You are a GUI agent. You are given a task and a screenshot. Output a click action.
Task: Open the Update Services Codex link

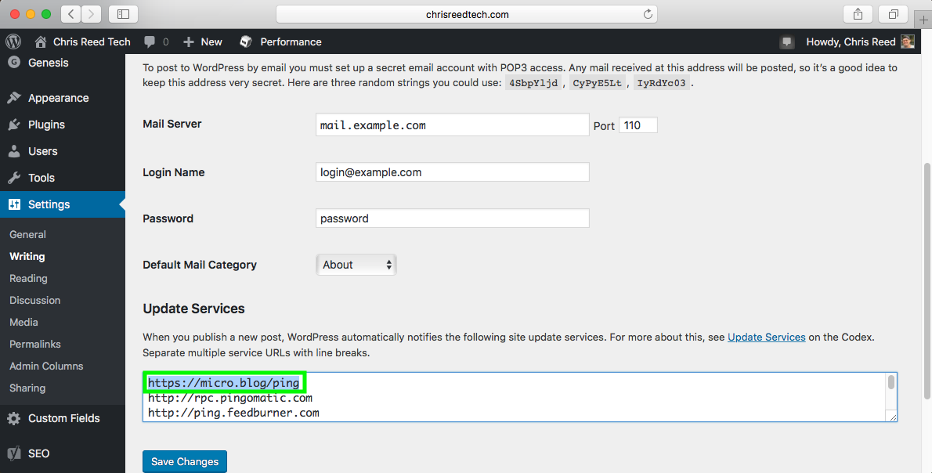(766, 337)
